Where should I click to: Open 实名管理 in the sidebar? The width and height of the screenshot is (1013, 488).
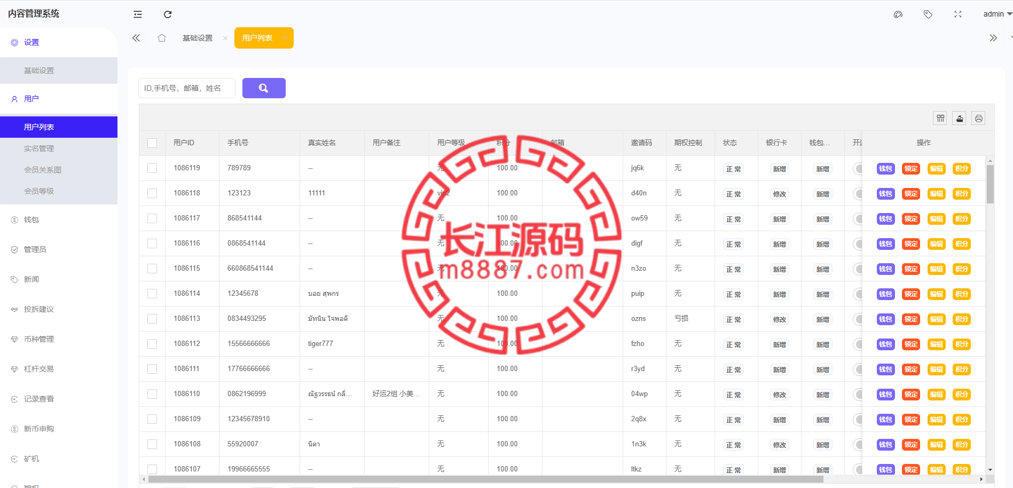click(59, 148)
